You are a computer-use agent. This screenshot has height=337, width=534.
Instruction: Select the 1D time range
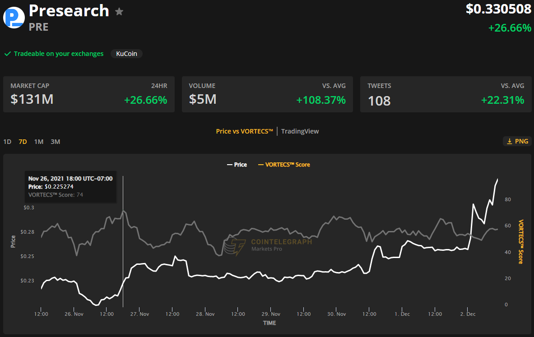tap(7, 142)
